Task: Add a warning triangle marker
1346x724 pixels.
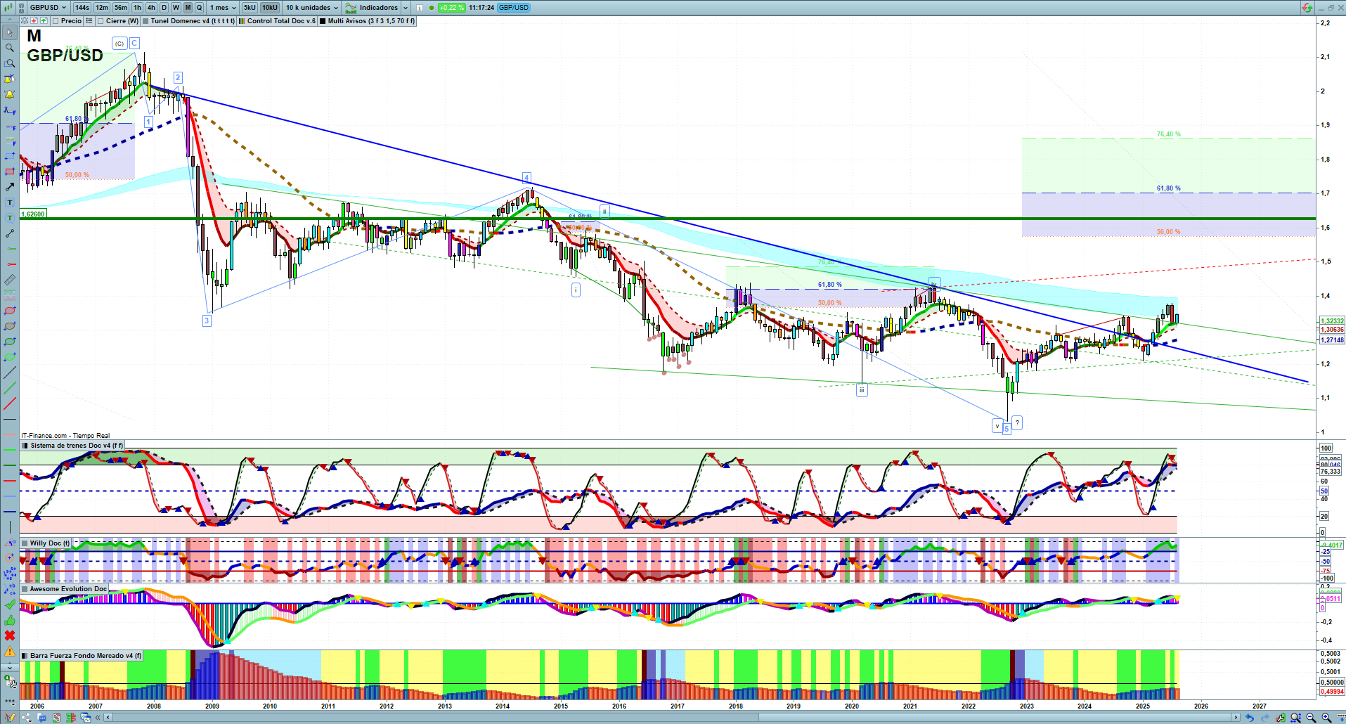Action: (x=10, y=651)
